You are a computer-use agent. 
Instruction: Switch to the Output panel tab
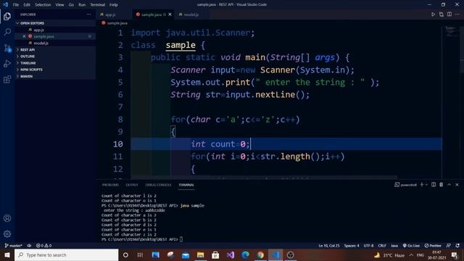click(132, 185)
